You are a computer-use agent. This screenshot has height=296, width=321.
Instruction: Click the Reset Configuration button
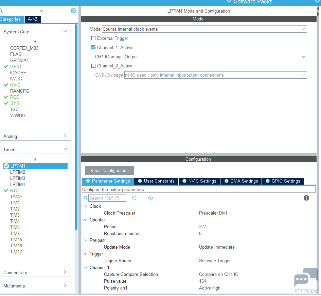pyautogui.click(x=109, y=171)
